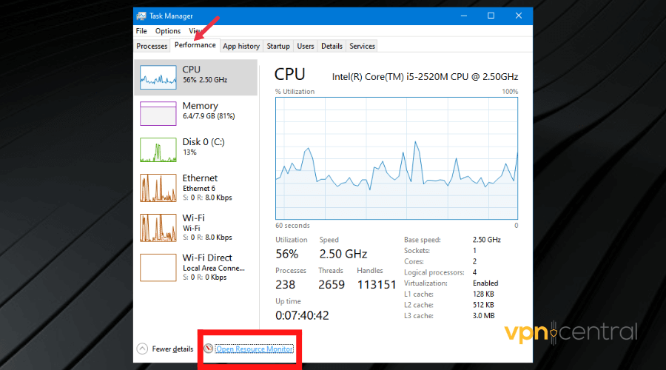Click the Intel Core i5-2520M processor name
Image resolution: width=666 pixels, height=370 pixels.
425,77
